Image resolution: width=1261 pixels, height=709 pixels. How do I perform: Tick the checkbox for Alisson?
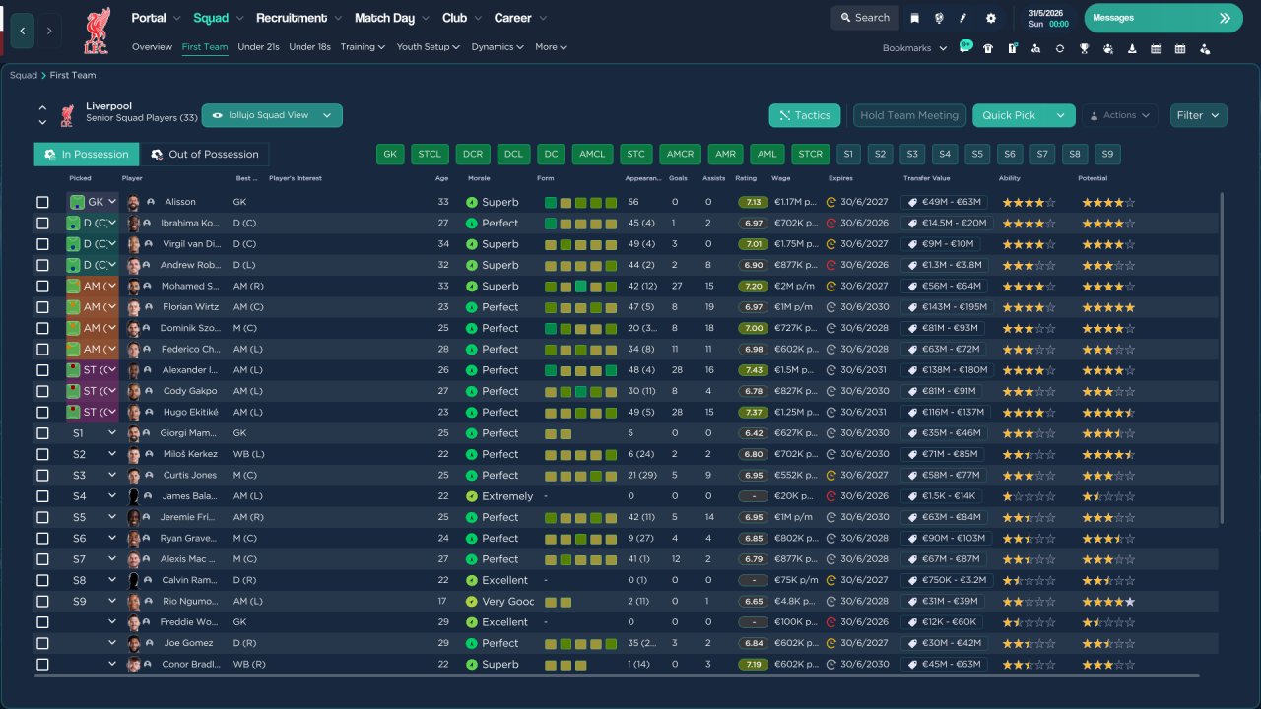pos(42,202)
